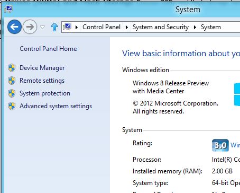Expand the arrow after Control Panel breadcrumb

pos(127,27)
